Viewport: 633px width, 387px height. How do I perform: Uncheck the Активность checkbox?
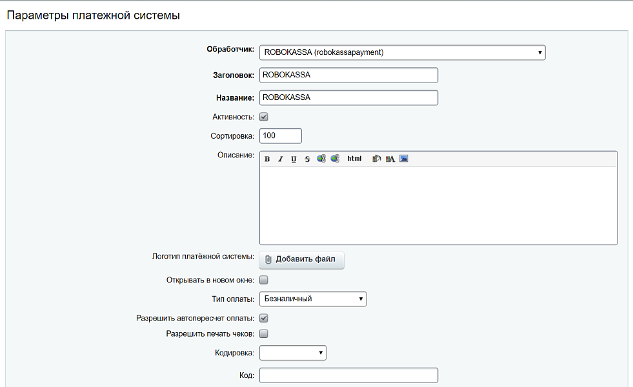[264, 117]
